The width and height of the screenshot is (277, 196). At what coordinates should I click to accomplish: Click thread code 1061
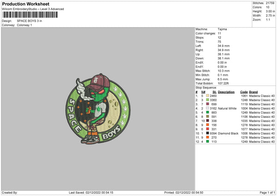click(x=244, y=96)
